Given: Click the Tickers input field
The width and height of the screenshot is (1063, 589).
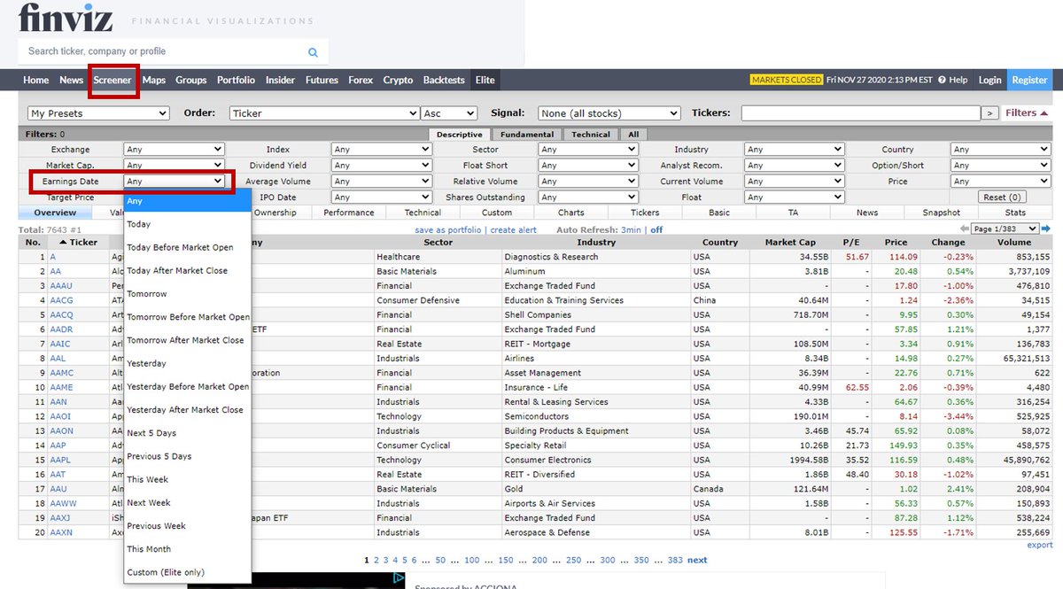Looking at the screenshot, I should tap(861, 113).
